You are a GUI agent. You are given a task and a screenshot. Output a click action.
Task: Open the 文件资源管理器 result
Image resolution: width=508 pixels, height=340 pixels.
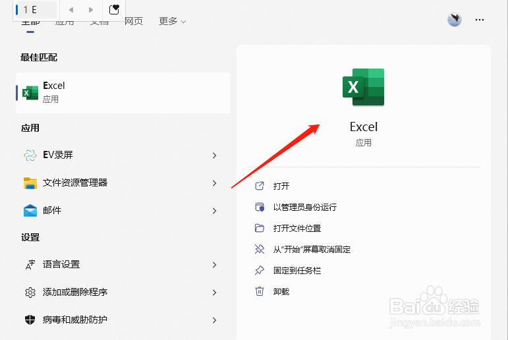[123, 183]
